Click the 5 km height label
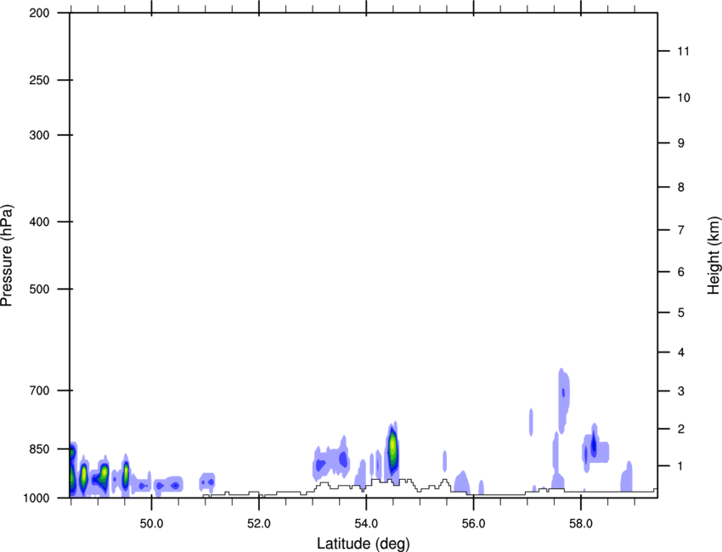 pos(681,313)
